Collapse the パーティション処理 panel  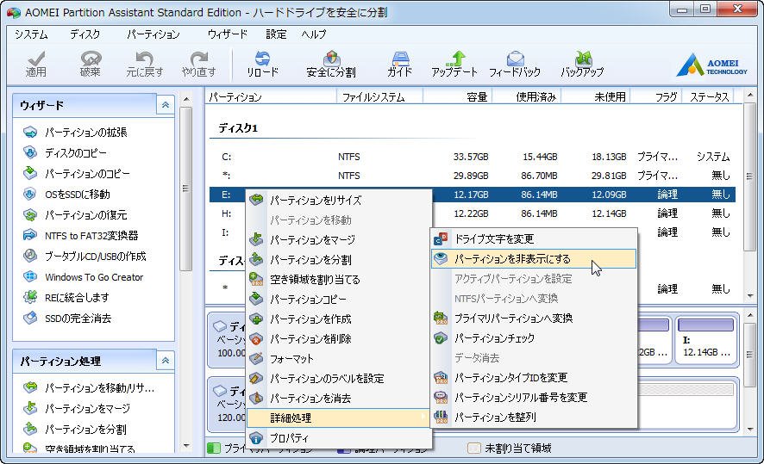(x=166, y=361)
